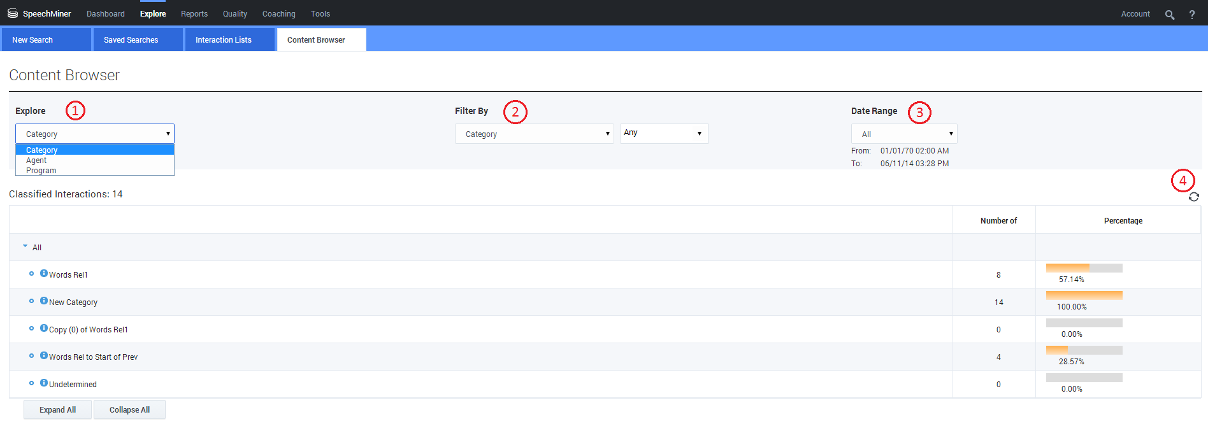Click info icon beside New Category
1208x426 pixels.
coord(44,301)
